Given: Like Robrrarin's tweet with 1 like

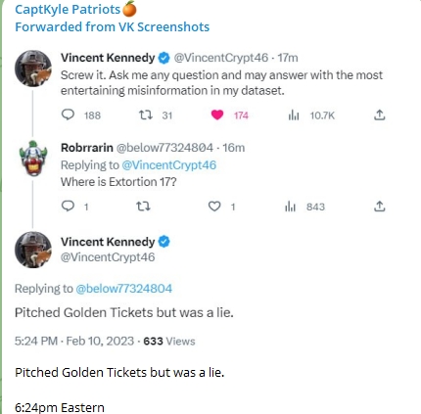Looking at the screenshot, I should point(214,207).
